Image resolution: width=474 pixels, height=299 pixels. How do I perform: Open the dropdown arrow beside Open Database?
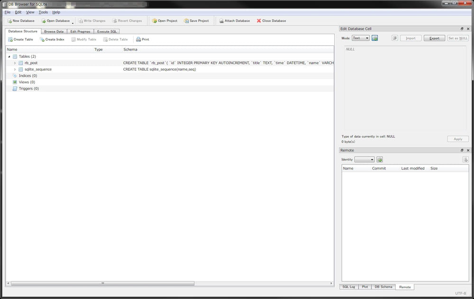click(x=73, y=22)
